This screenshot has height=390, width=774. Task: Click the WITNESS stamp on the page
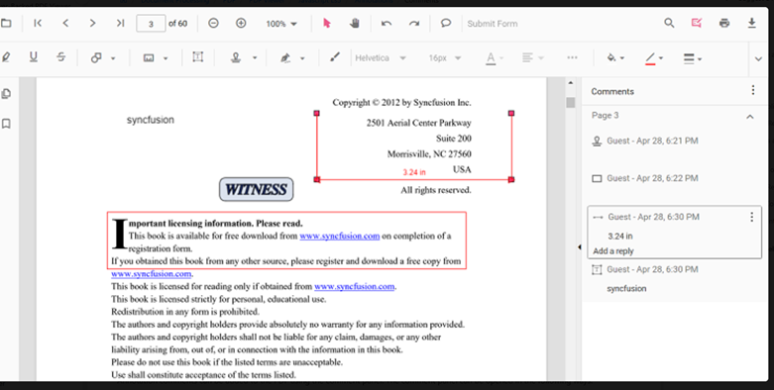[257, 189]
